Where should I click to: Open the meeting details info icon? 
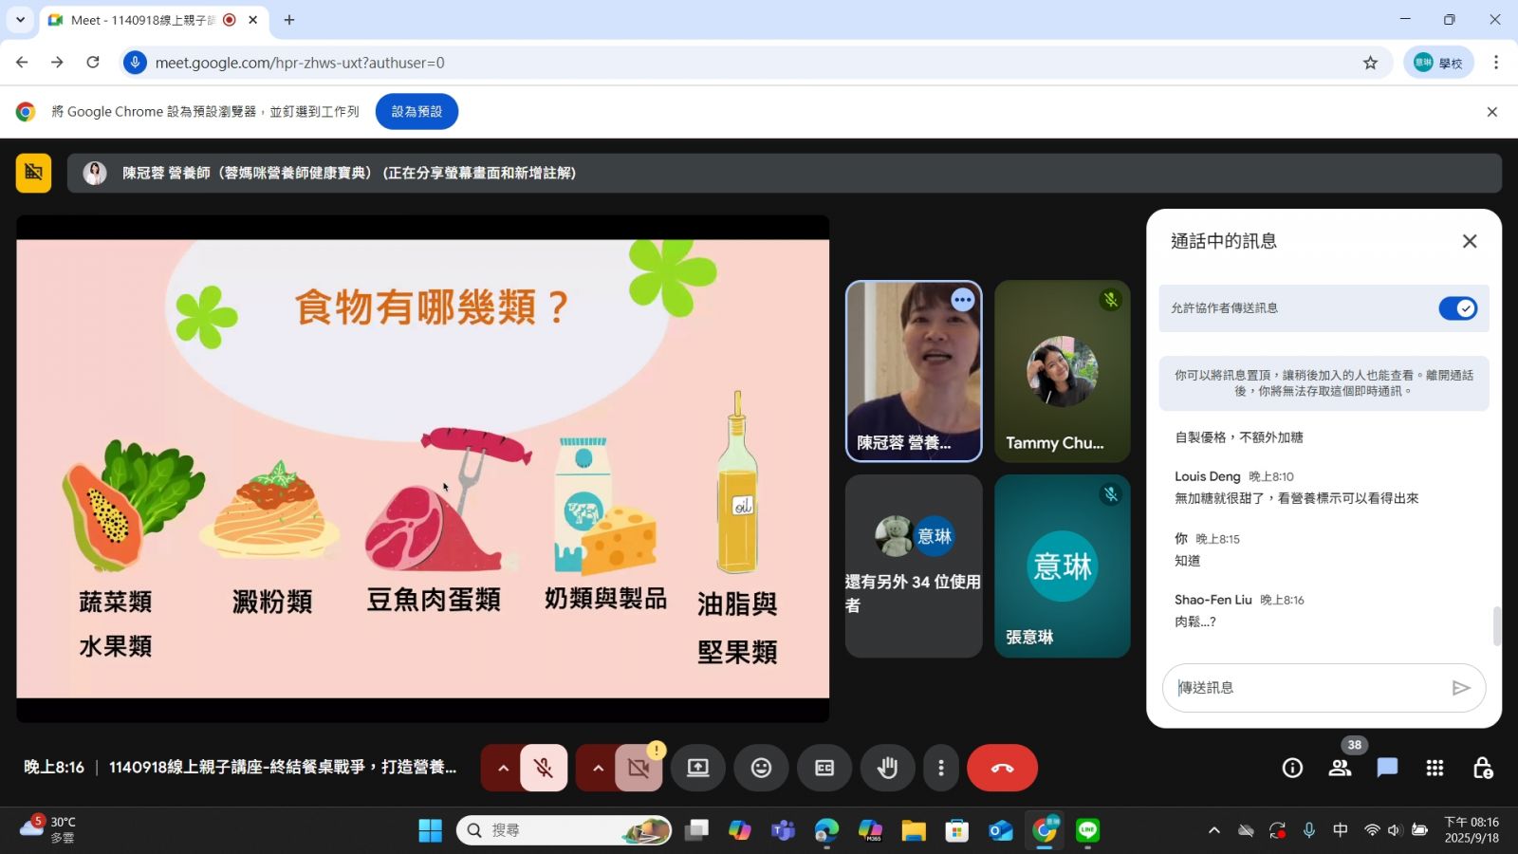click(x=1292, y=768)
